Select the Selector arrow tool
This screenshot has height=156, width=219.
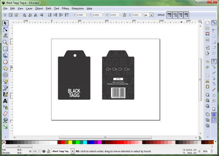(x=5, y=23)
